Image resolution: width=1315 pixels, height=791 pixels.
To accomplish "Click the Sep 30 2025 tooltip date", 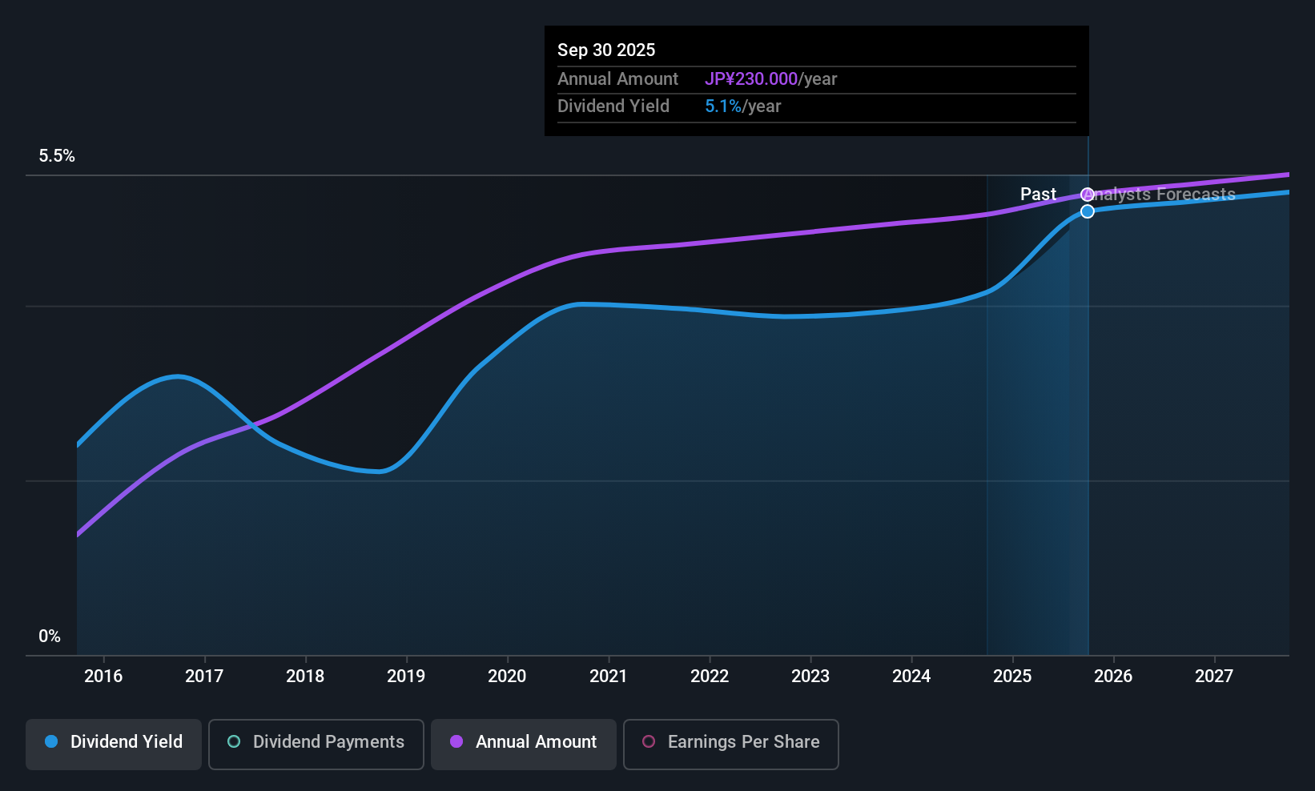I will tap(606, 50).
